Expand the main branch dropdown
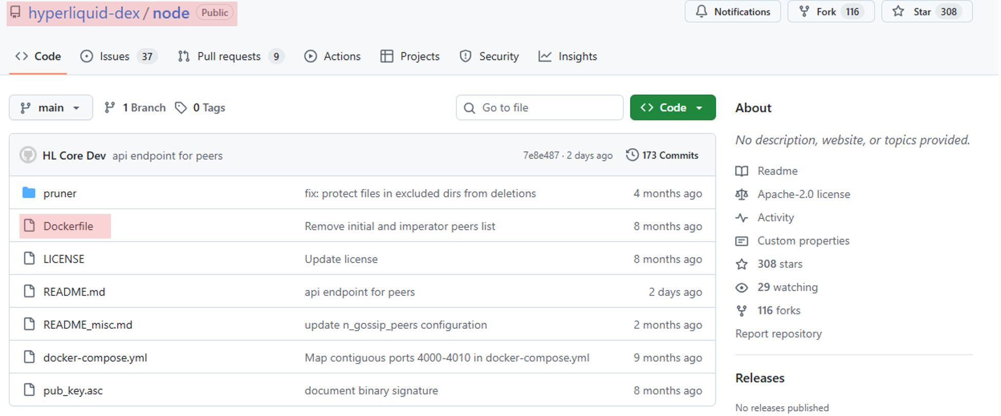Viewport: 1001px width, 416px height. 50,108
